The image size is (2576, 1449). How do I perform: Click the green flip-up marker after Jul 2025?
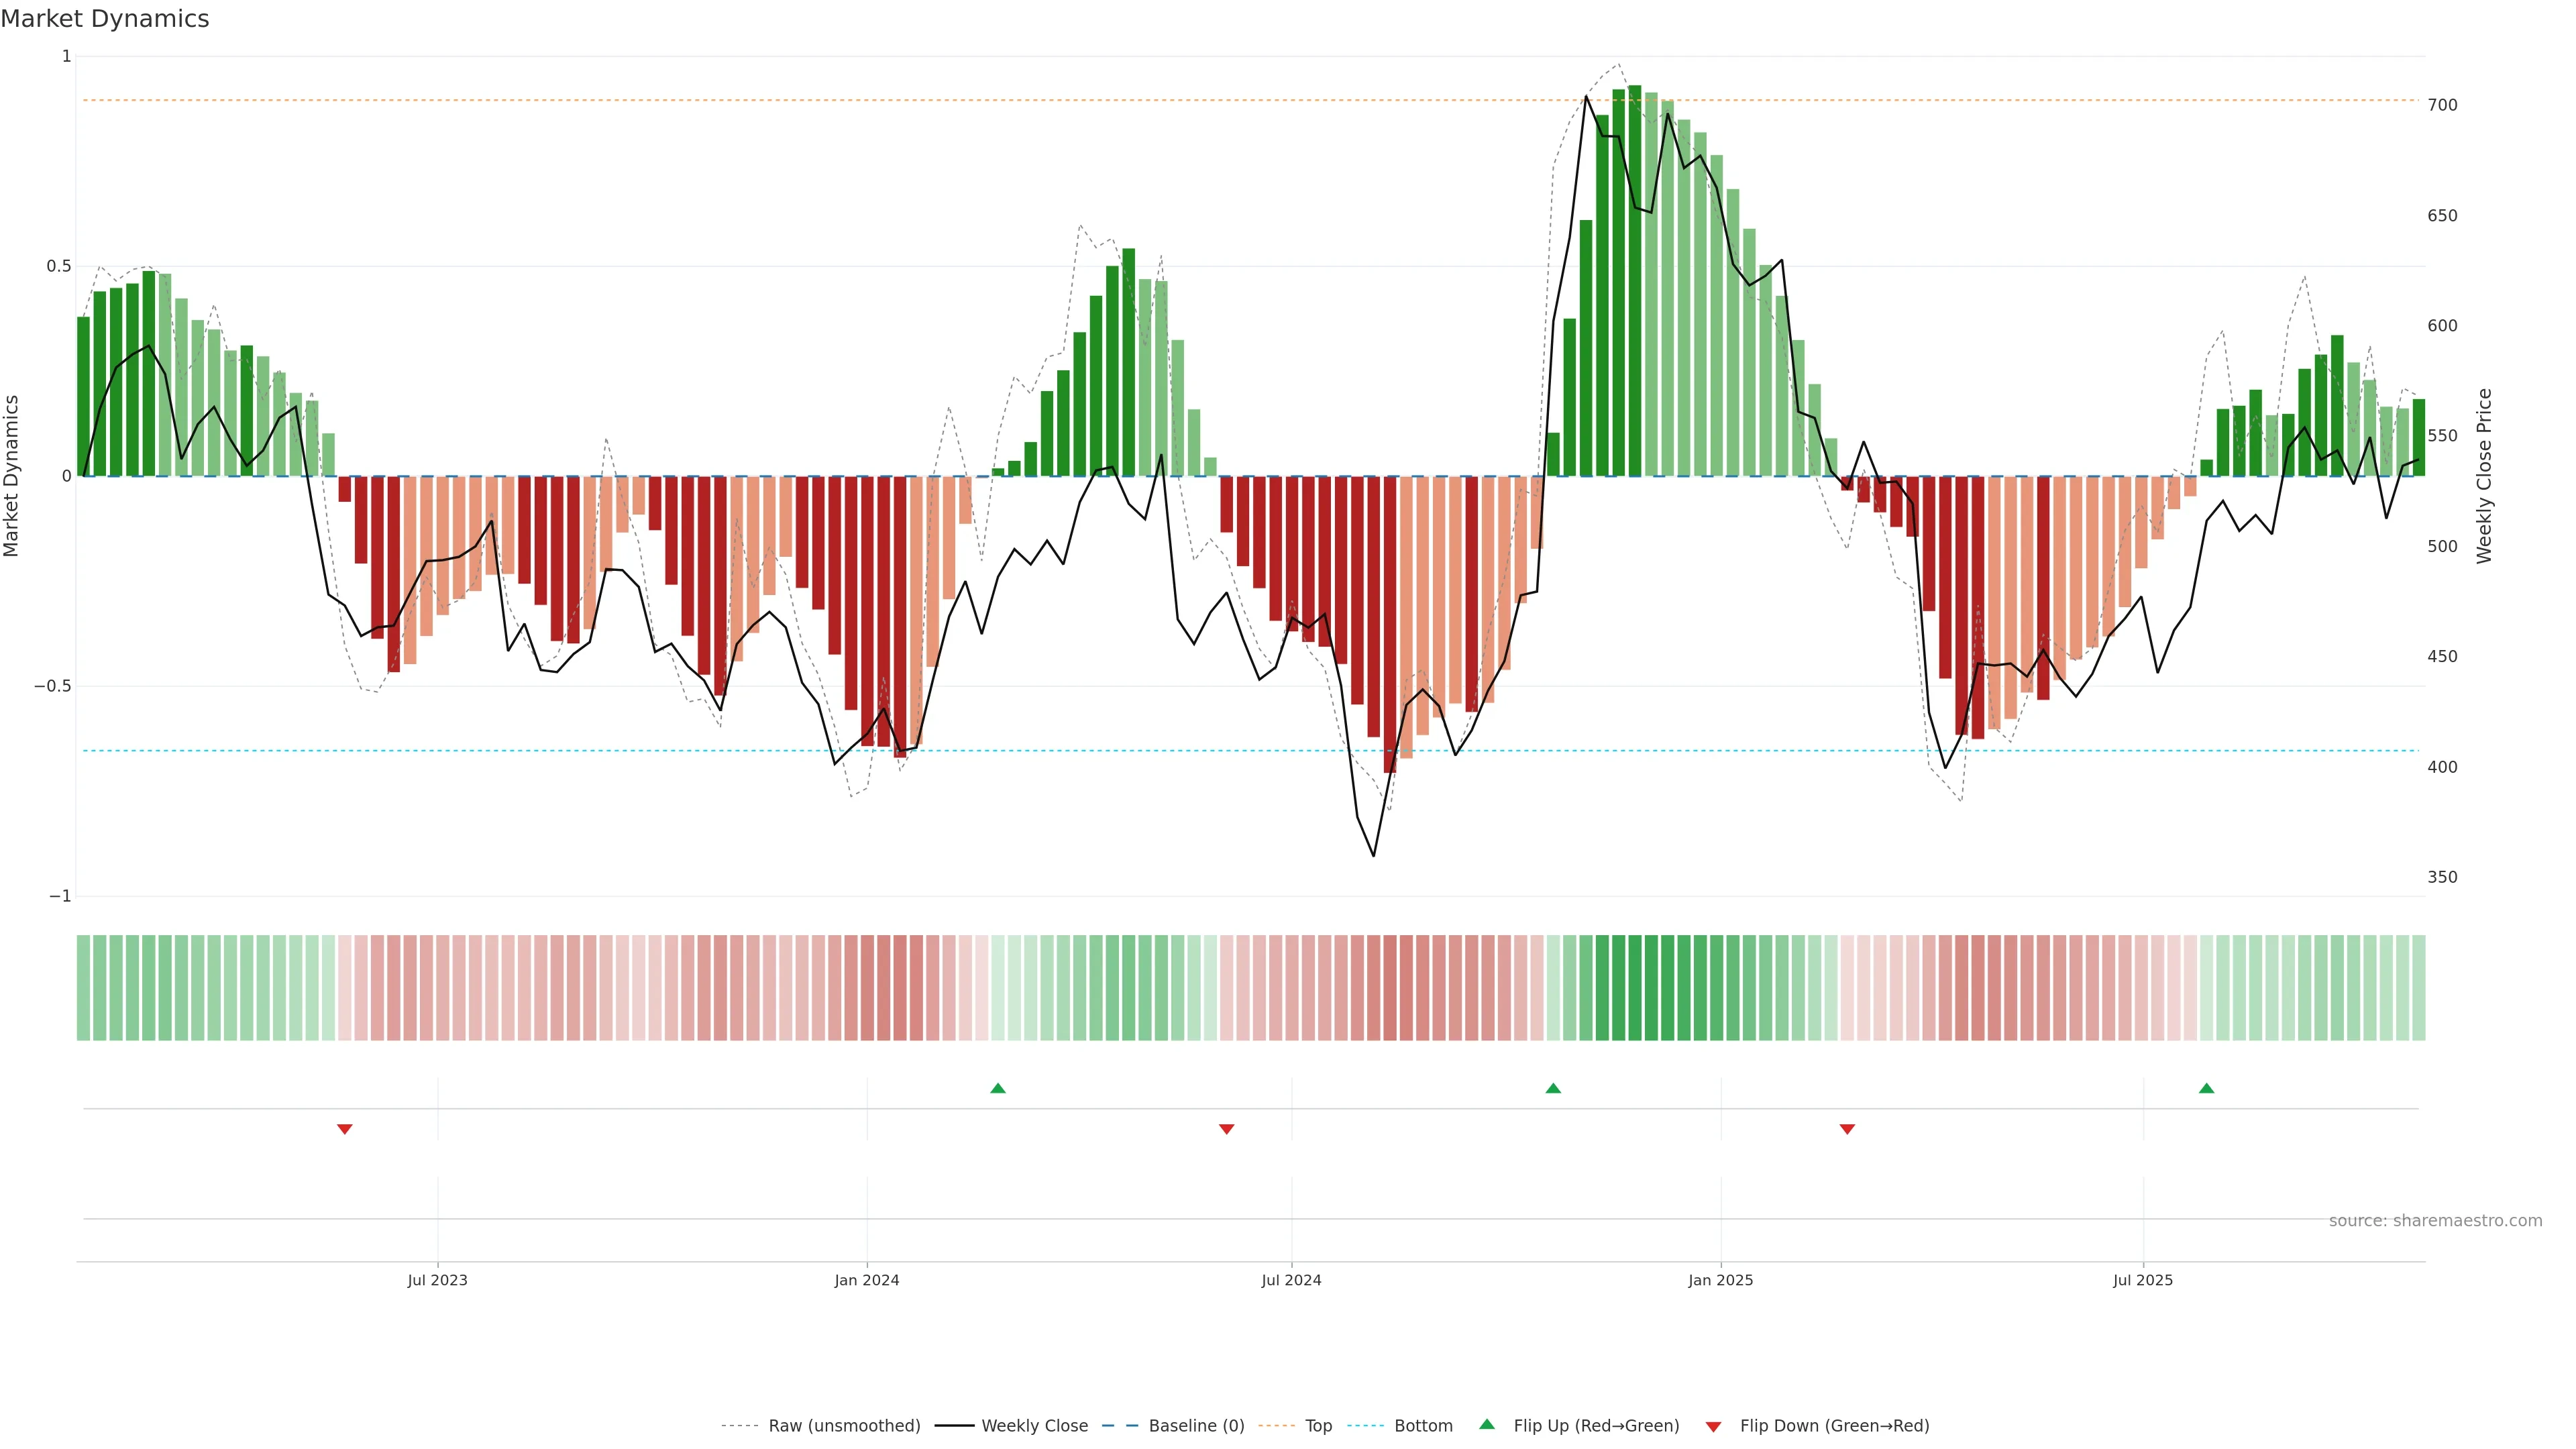[2206, 1088]
